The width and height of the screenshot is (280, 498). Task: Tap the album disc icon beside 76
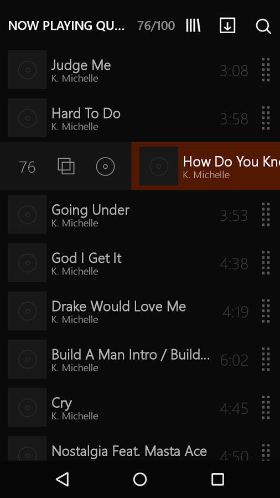(x=105, y=167)
